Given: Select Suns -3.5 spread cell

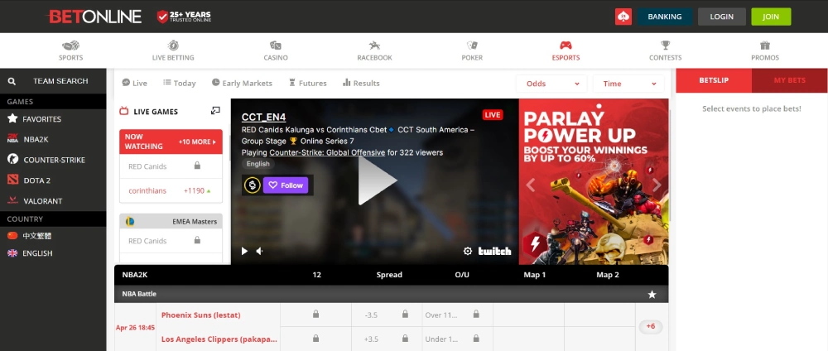Looking at the screenshot, I should coord(387,315).
